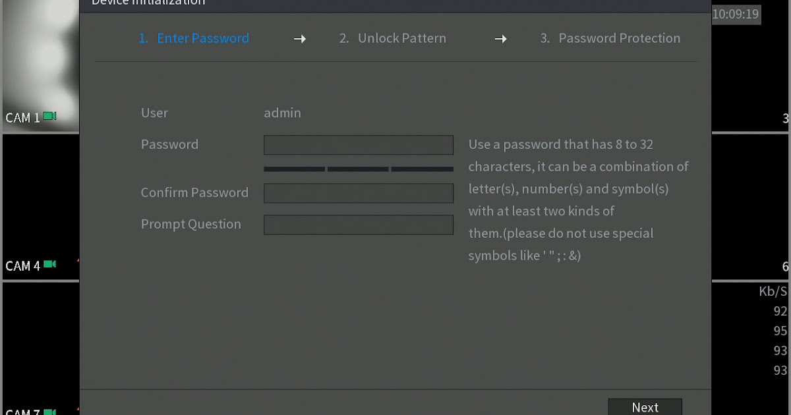The width and height of the screenshot is (791, 415).
Task: Click the Prompt Question field
Action: tap(359, 224)
